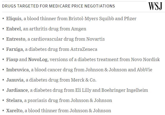Select the Imbruvica drug name
Image resolution: width=165 pixels, height=115 pixels.
17,70
